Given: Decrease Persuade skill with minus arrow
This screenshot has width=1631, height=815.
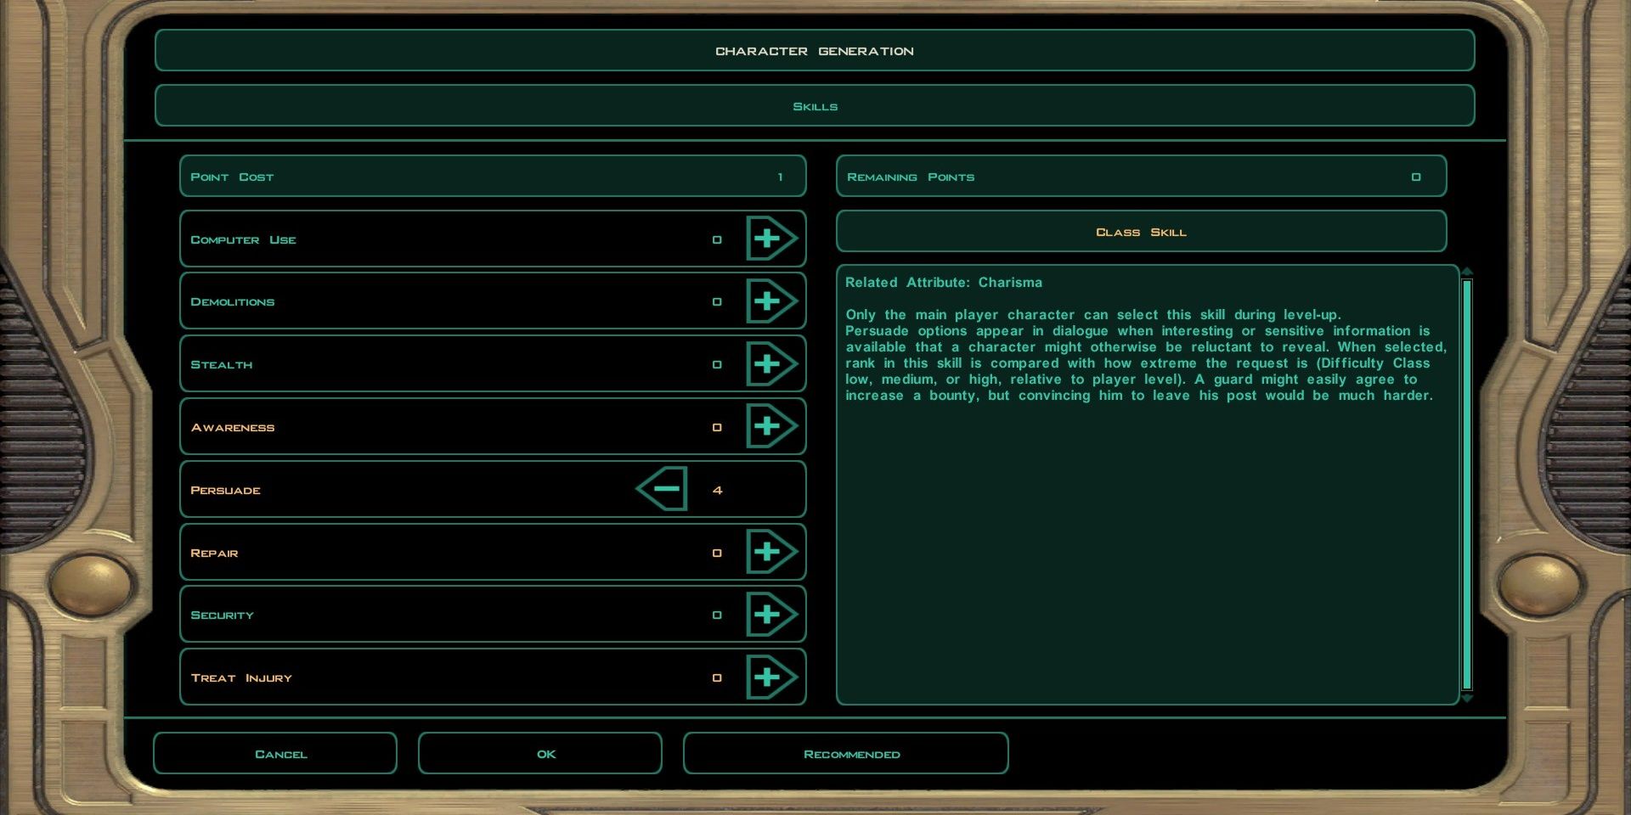Looking at the screenshot, I should point(662,489).
